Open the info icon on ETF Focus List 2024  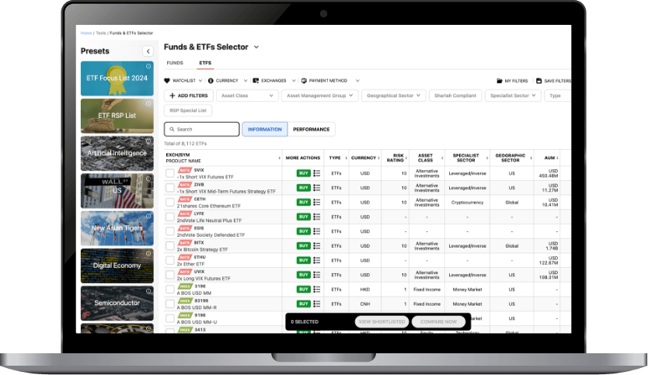pyautogui.click(x=148, y=66)
